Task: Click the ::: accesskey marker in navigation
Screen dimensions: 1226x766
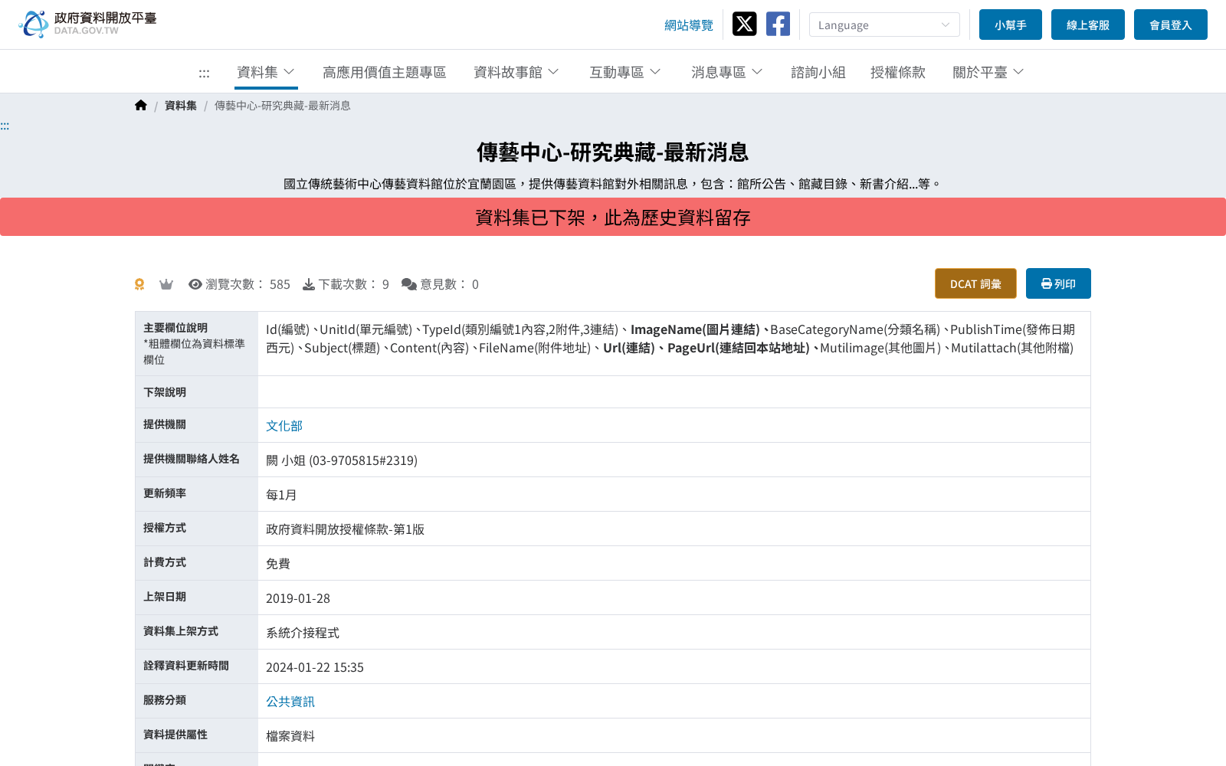Action: tap(204, 73)
